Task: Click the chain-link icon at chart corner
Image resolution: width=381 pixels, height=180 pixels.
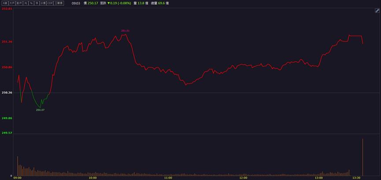Action: point(377,11)
